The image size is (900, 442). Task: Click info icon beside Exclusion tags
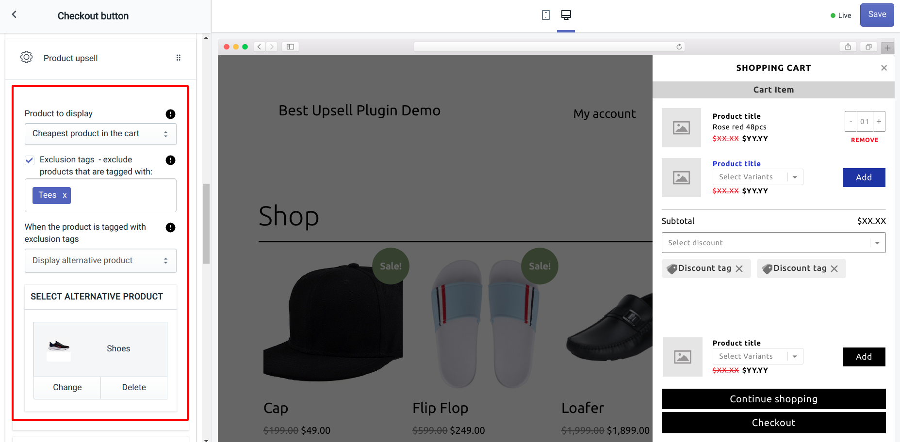click(170, 160)
